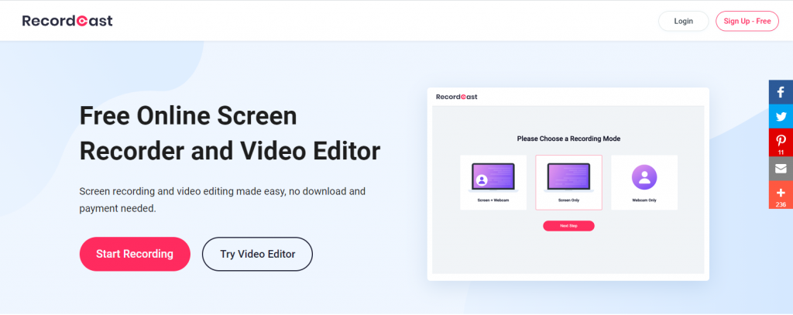Click the 'no download and payment needed' description

tap(222, 200)
